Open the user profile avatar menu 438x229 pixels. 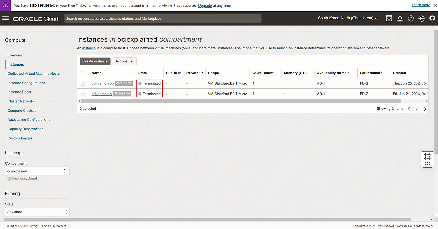[x=432, y=18]
